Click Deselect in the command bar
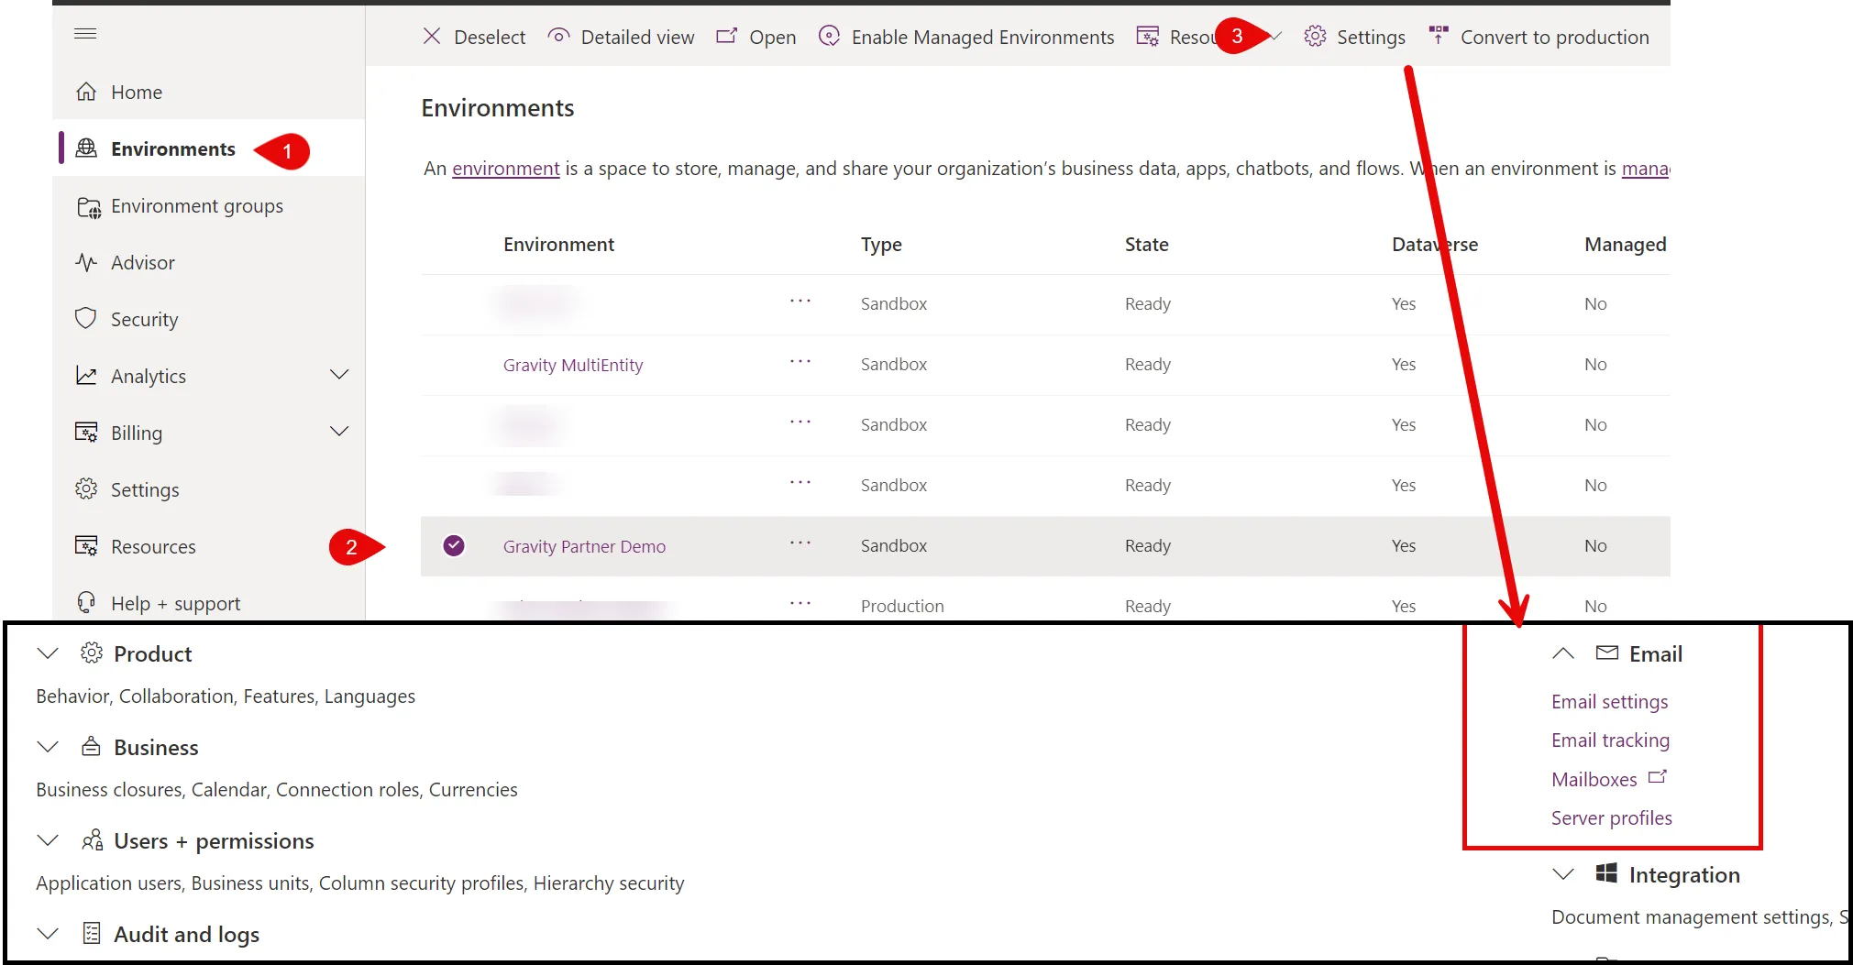This screenshot has width=1853, height=965. 474,37
